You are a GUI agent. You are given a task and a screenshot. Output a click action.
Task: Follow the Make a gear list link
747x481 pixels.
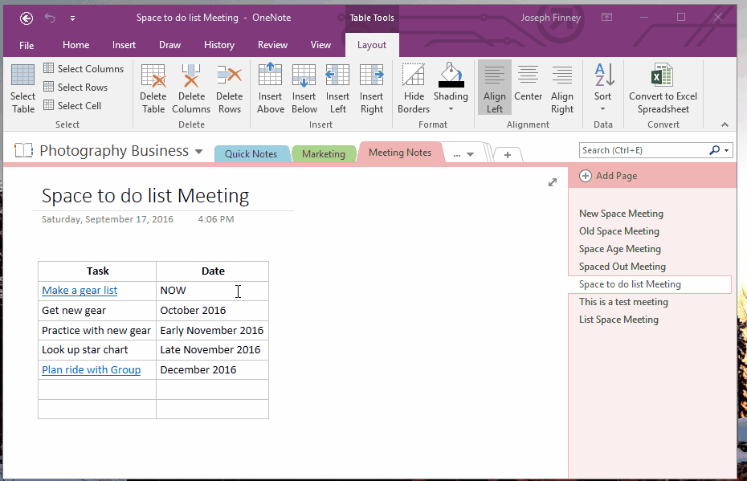click(x=79, y=290)
